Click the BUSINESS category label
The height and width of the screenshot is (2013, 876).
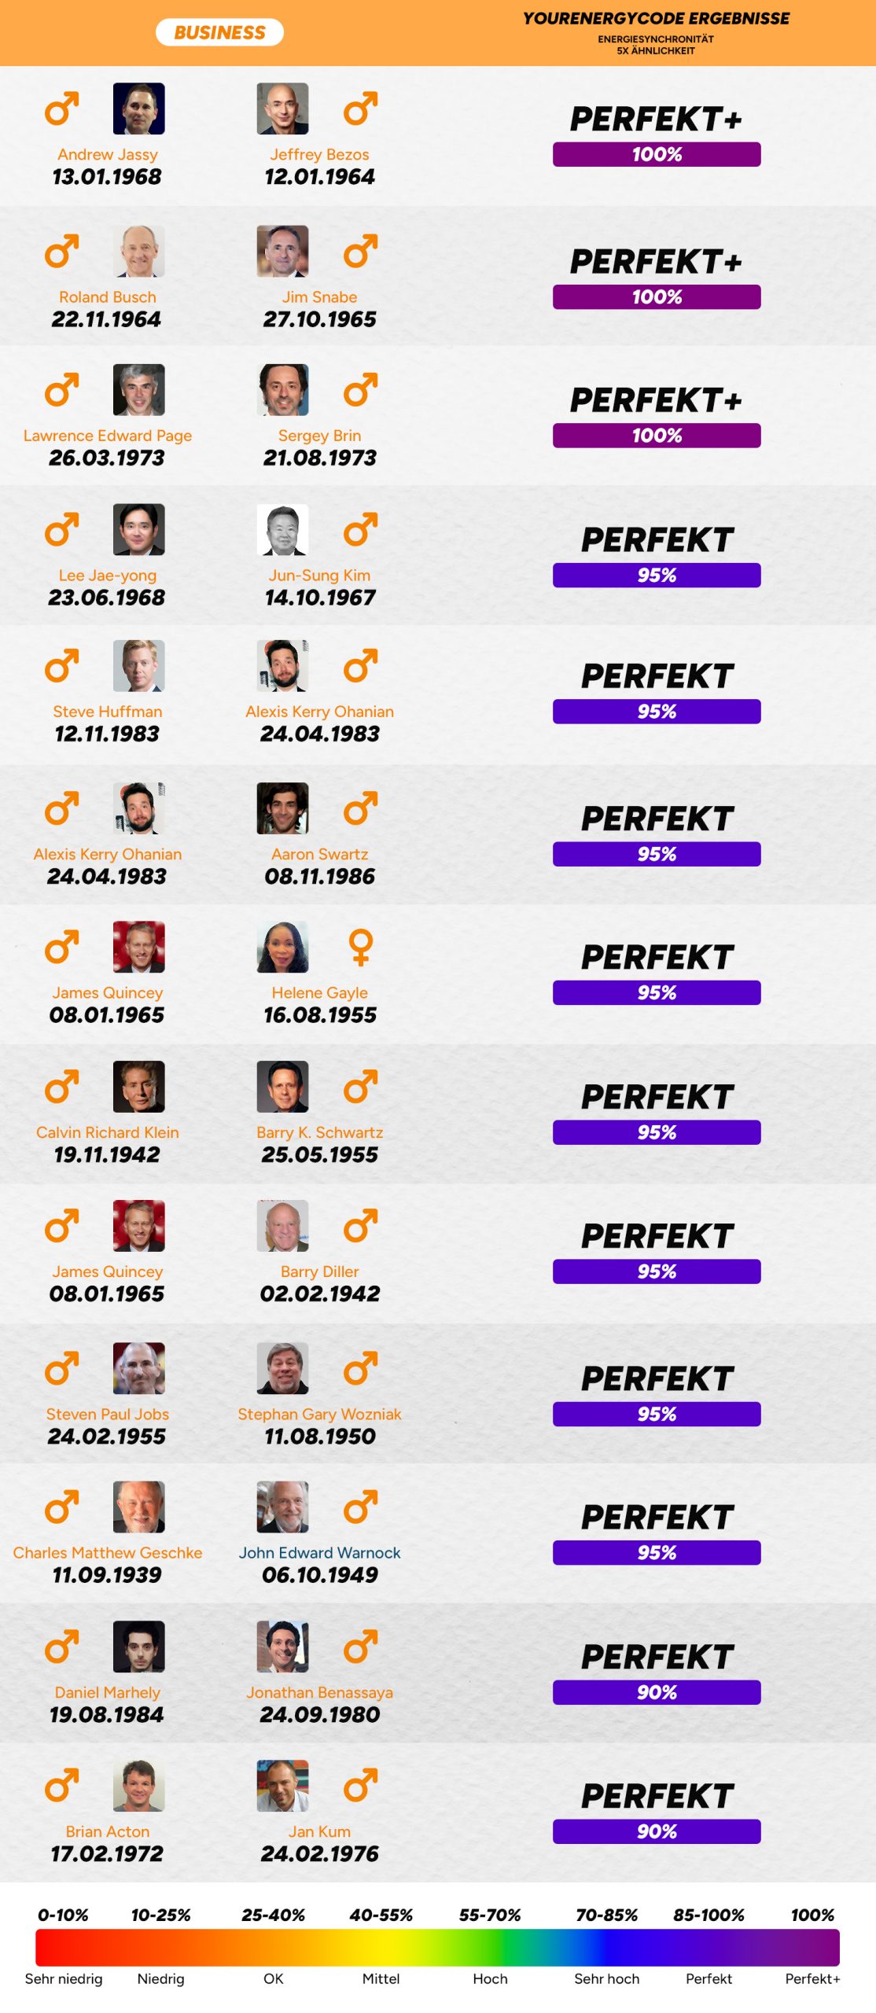(x=219, y=32)
